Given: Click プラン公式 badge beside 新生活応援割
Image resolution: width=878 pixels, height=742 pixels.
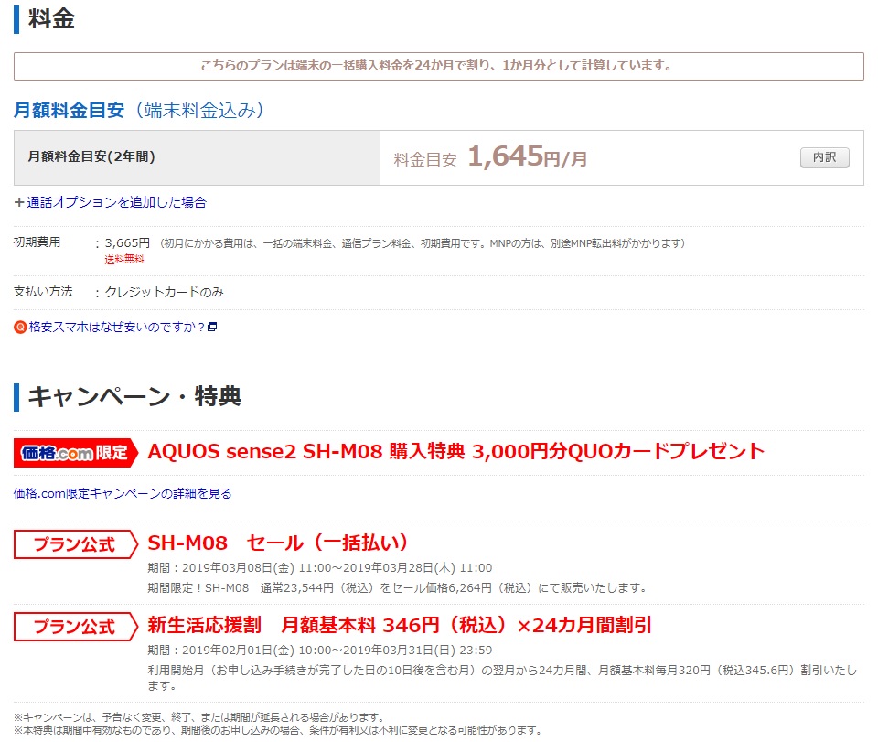Looking at the screenshot, I should (x=76, y=626).
